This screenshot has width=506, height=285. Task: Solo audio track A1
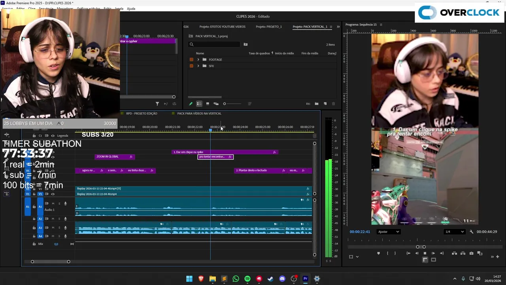coord(59,203)
